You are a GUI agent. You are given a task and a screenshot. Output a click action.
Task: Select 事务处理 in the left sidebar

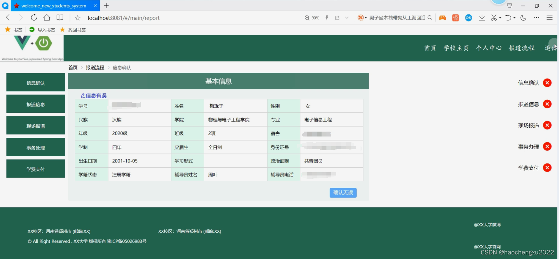[36, 147]
